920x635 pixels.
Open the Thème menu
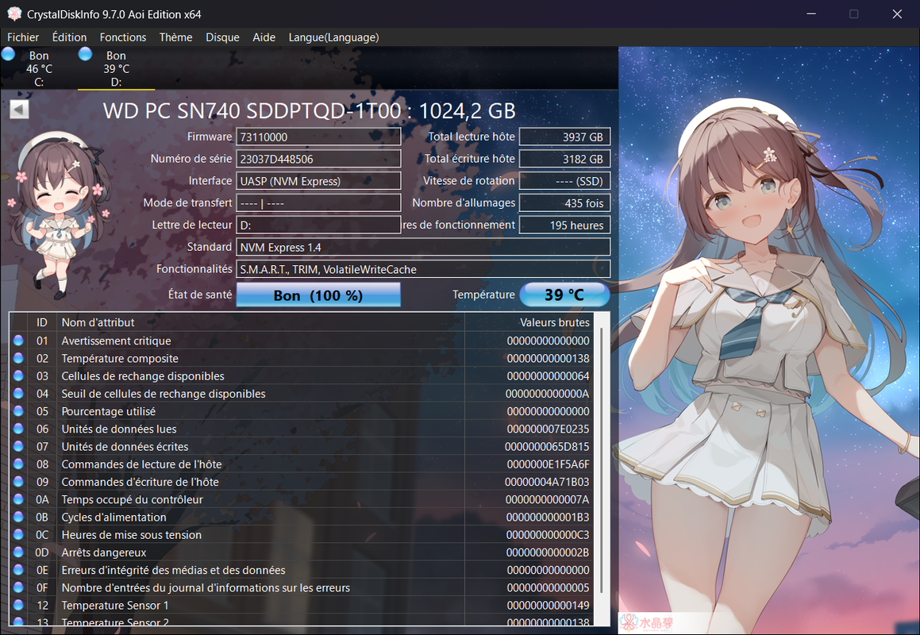click(175, 37)
